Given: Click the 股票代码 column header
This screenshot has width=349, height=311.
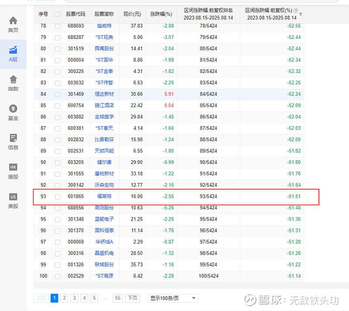Looking at the screenshot, I should click(75, 14).
